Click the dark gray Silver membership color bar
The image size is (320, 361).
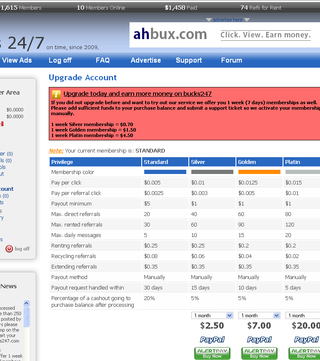[212, 172]
